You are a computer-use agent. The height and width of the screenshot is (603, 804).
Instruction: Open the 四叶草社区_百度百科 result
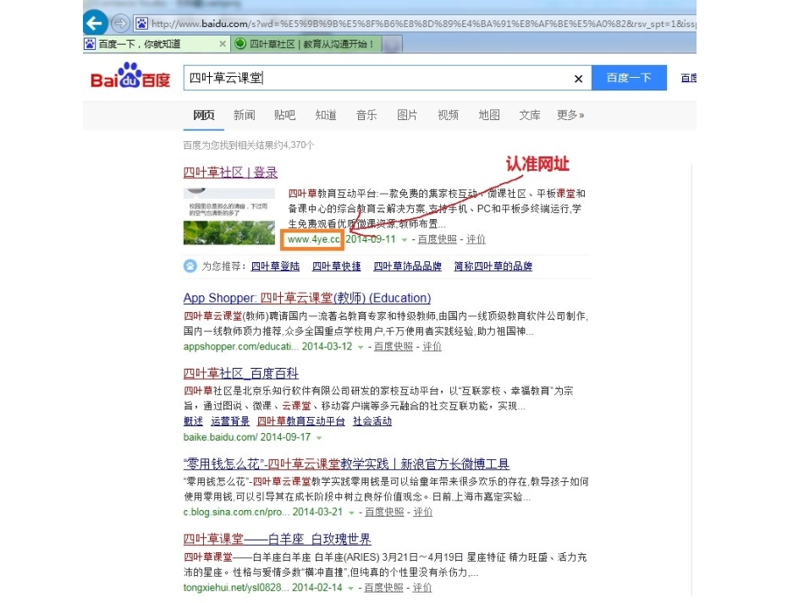click(x=241, y=373)
